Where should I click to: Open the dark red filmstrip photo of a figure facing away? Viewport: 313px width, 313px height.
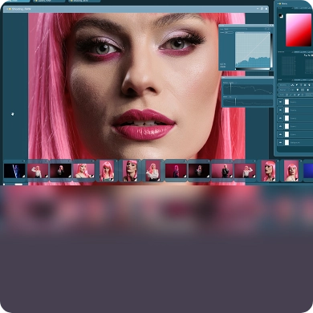pos(176,171)
